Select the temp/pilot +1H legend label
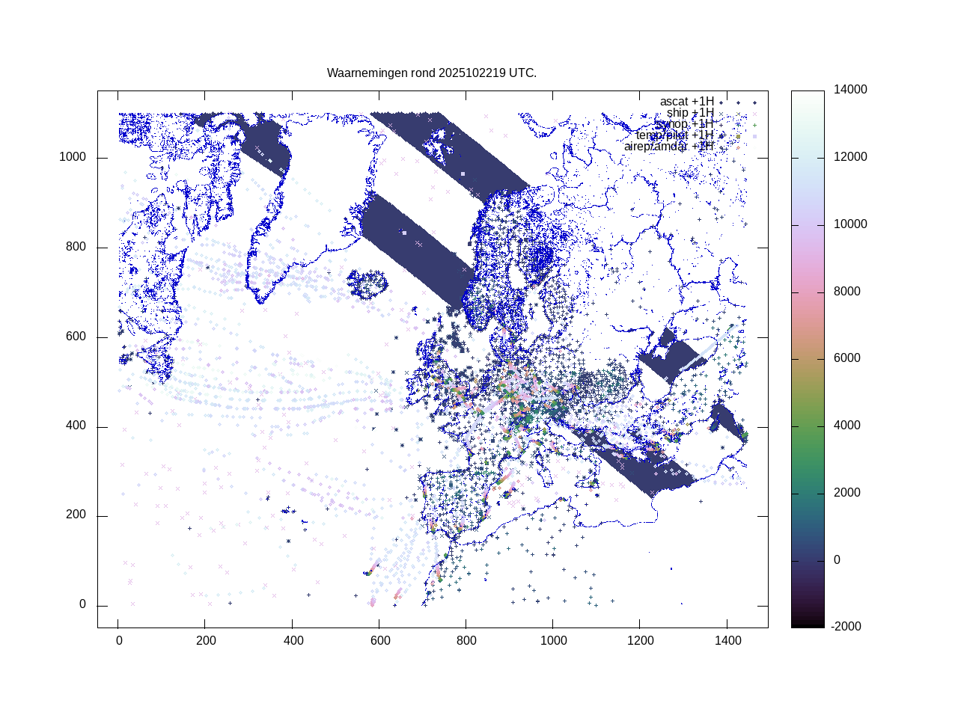Image resolution: width=958 pixels, height=718 pixels. (674, 135)
